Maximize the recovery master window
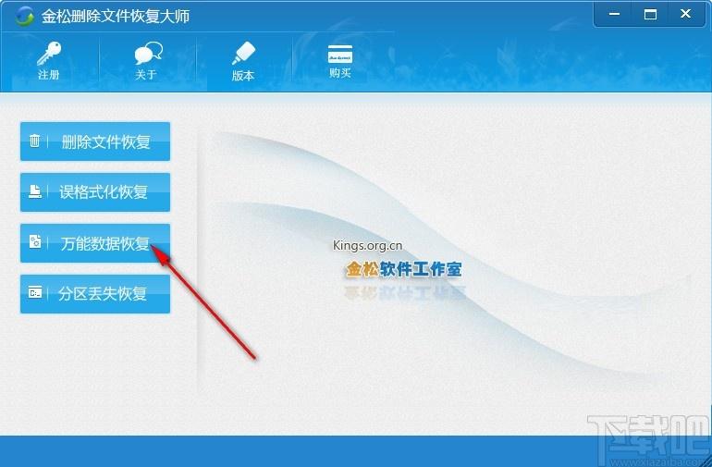712x467 pixels. point(650,14)
